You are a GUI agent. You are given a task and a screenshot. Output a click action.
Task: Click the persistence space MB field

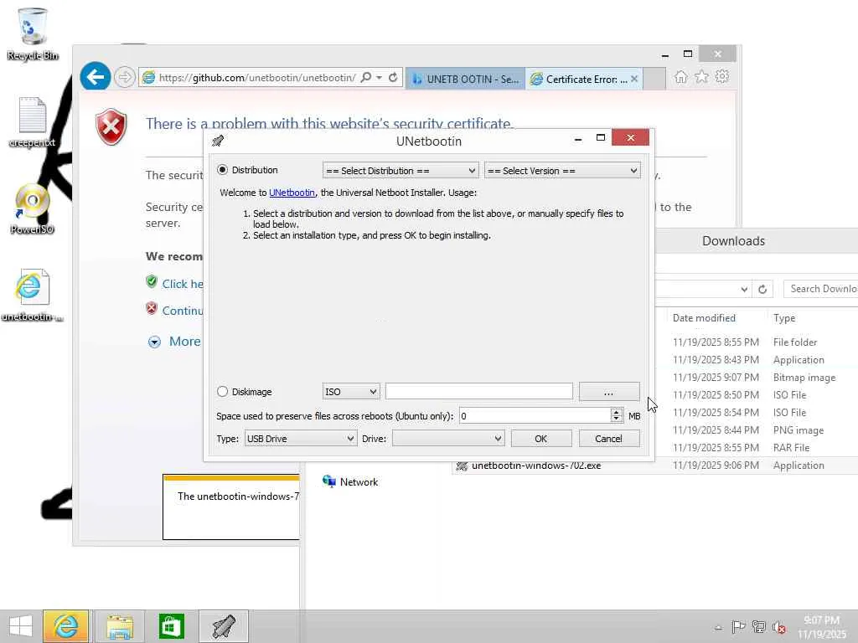point(535,416)
